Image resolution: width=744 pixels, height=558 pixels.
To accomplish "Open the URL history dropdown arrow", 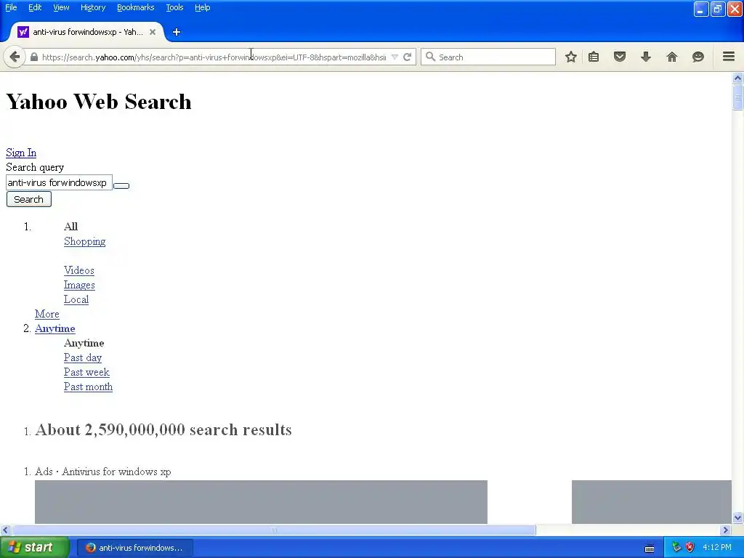I will [x=395, y=57].
